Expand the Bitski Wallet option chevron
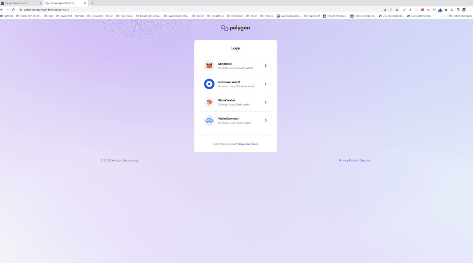Image resolution: width=473 pixels, height=263 pixels. coord(266,102)
